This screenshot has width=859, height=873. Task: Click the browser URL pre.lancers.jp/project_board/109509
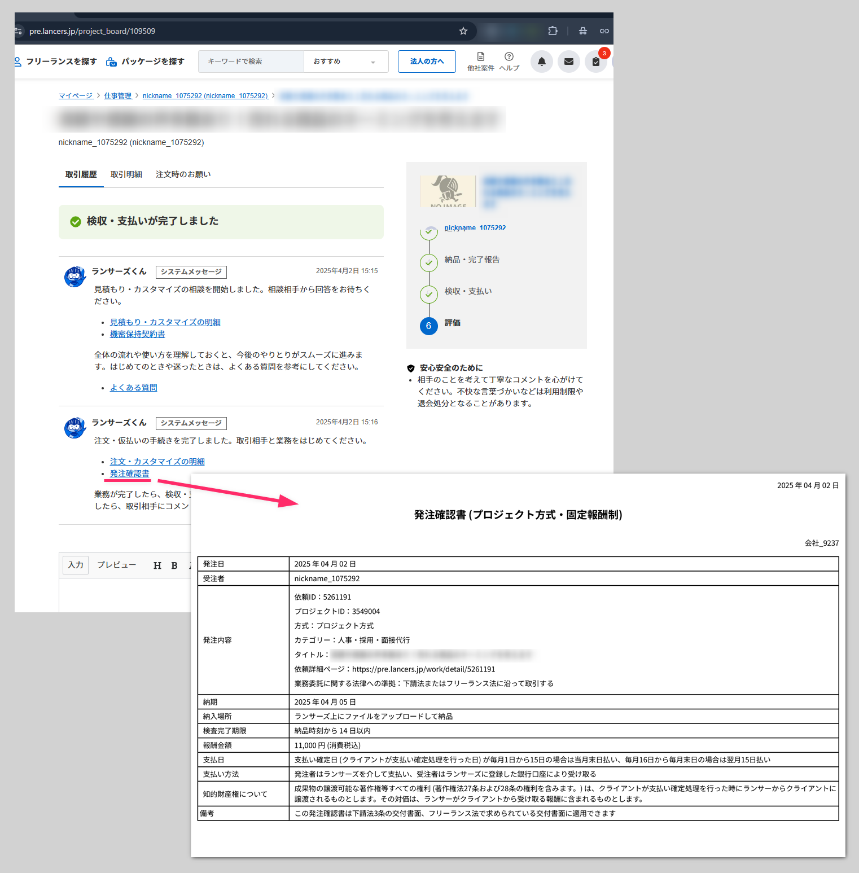click(93, 31)
